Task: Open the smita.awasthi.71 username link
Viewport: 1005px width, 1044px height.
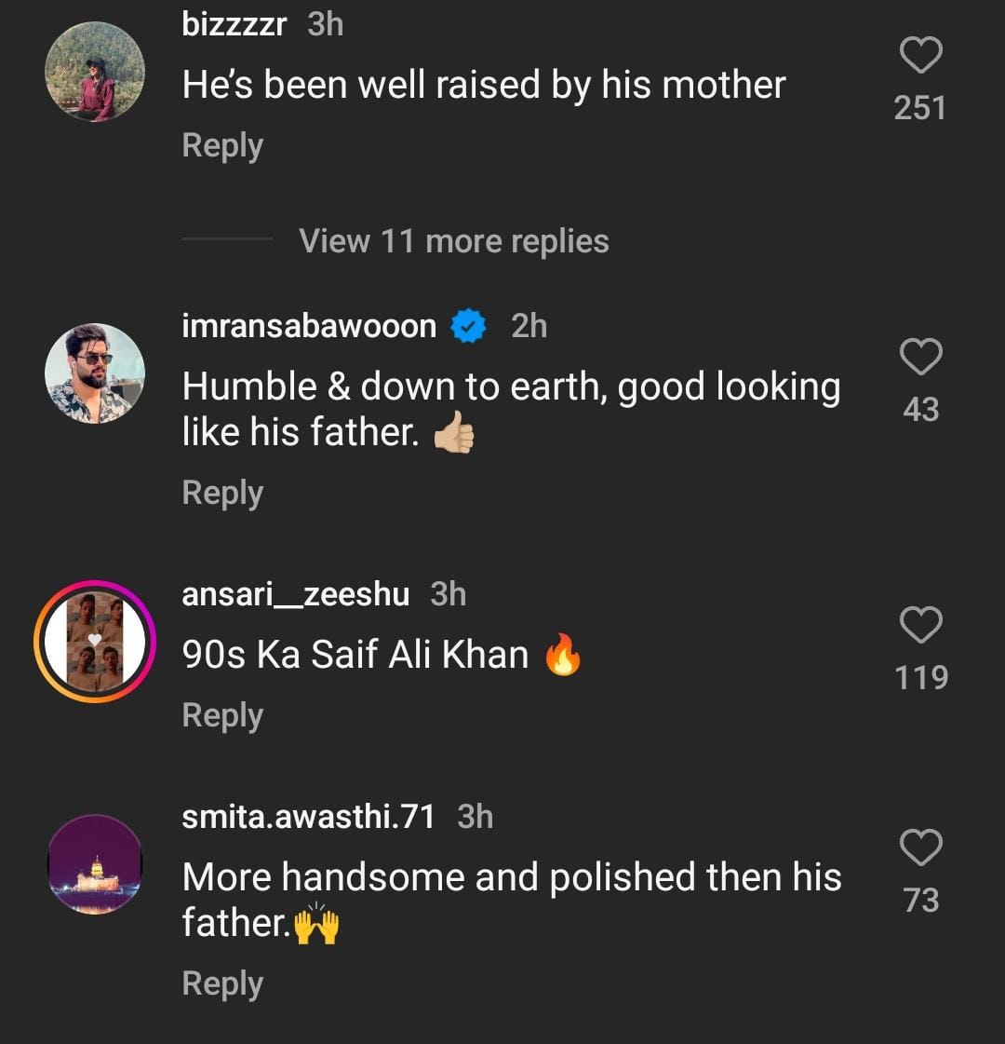Action: (308, 817)
